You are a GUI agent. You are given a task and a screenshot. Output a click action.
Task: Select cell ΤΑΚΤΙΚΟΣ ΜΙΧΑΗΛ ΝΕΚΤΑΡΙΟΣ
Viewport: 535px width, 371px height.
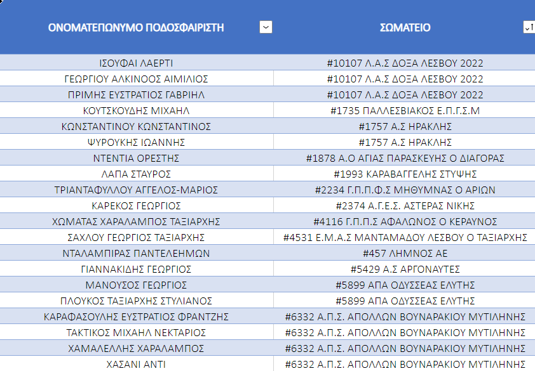137,332
